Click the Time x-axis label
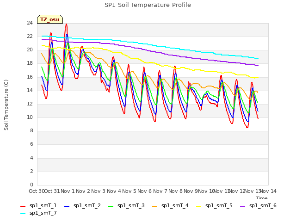The width and height of the screenshot is (296, 222). coord(262,197)
